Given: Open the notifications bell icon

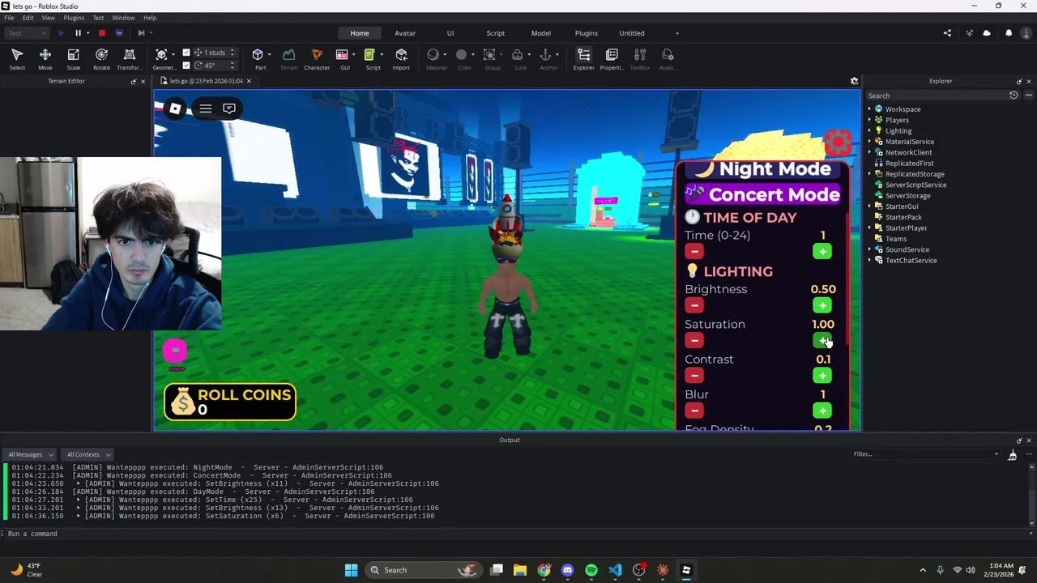Looking at the screenshot, I should click(x=1009, y=33).
